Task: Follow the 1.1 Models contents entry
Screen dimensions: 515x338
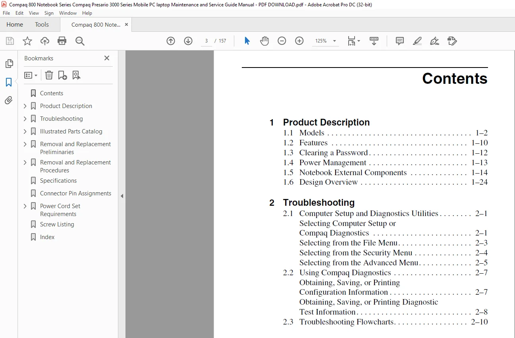Action: pyautogui.click(x=385, y=133)
